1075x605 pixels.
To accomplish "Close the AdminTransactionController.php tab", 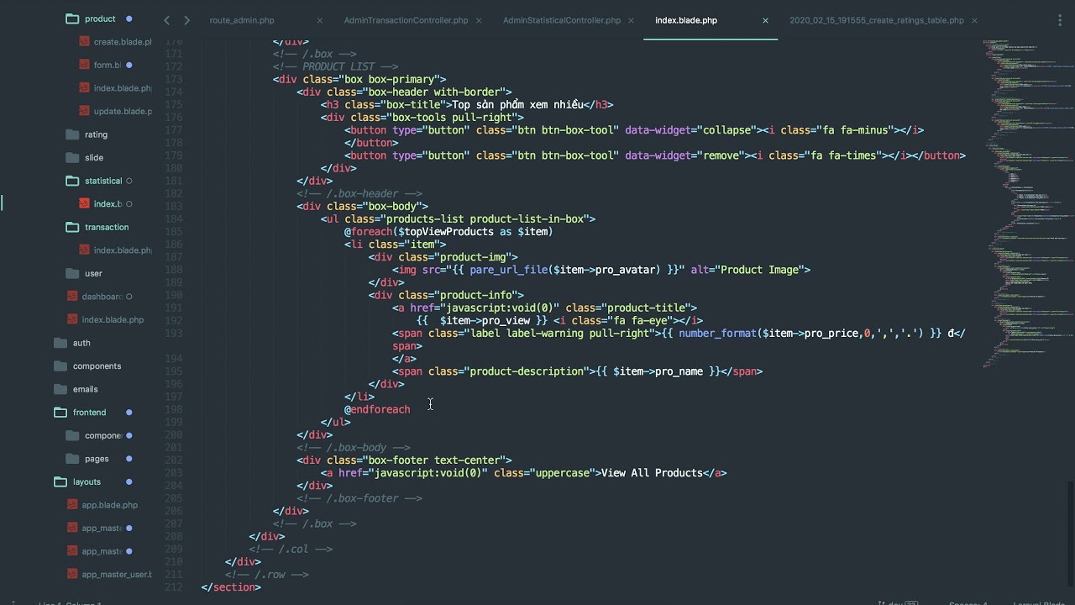I will (x=480, y=20).
